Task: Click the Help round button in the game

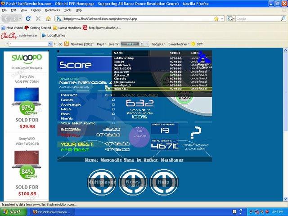Action: point(164,182)
